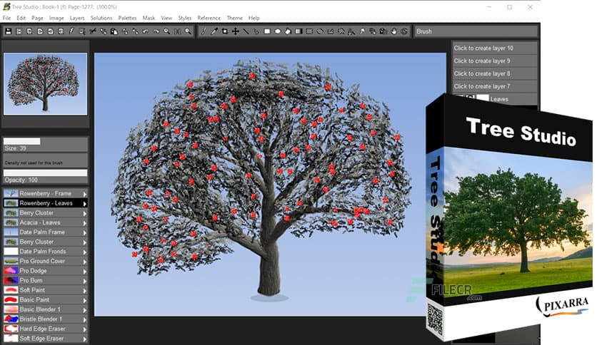This screenshot has height=345, width=597.
Task: Select the Curve line tool
Action: (x=256, y=31)
